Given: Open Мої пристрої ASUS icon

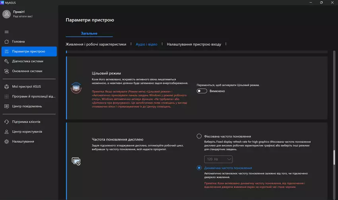Looking at the screenshot, I should pyautogui.click(x=6, y=86).
